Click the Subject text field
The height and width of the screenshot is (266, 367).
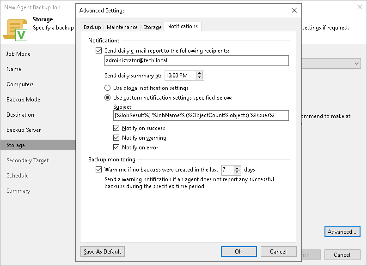201,115
